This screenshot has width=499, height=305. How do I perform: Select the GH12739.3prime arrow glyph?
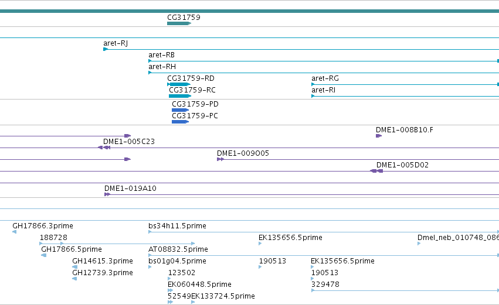75,279
